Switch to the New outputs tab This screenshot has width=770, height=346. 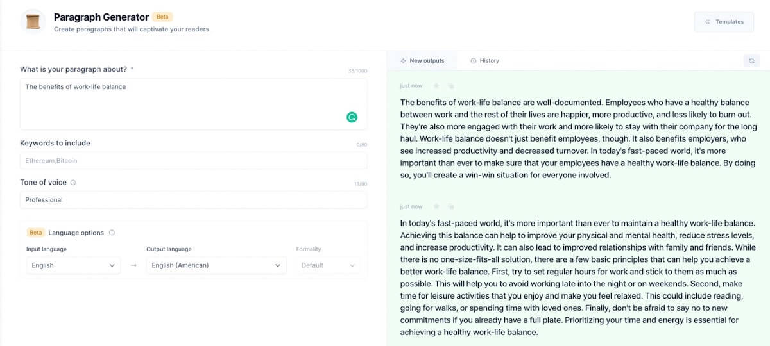click(x=422, y=61)
